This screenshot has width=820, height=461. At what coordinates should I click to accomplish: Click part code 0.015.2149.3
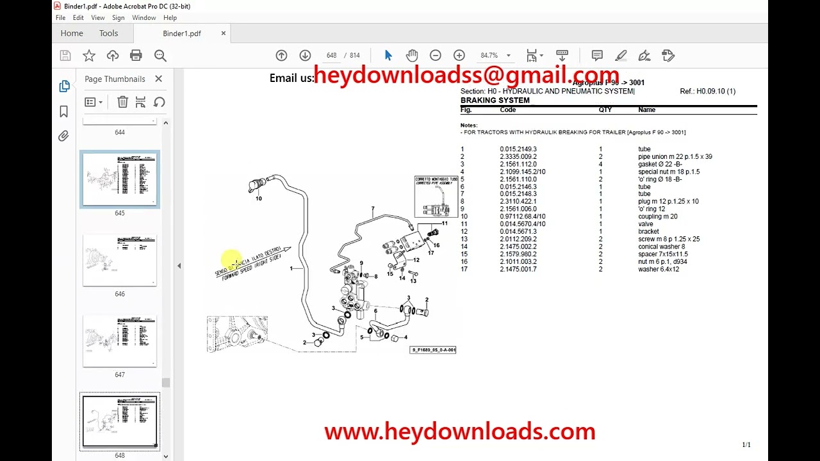click(518, 149)
